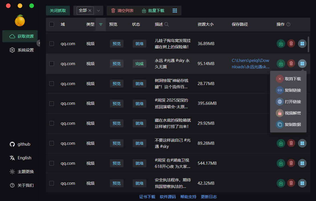Screen dimensions: 316x201
Task: Click the search icon beside 描述 header
Action: (x=167, y=24)
